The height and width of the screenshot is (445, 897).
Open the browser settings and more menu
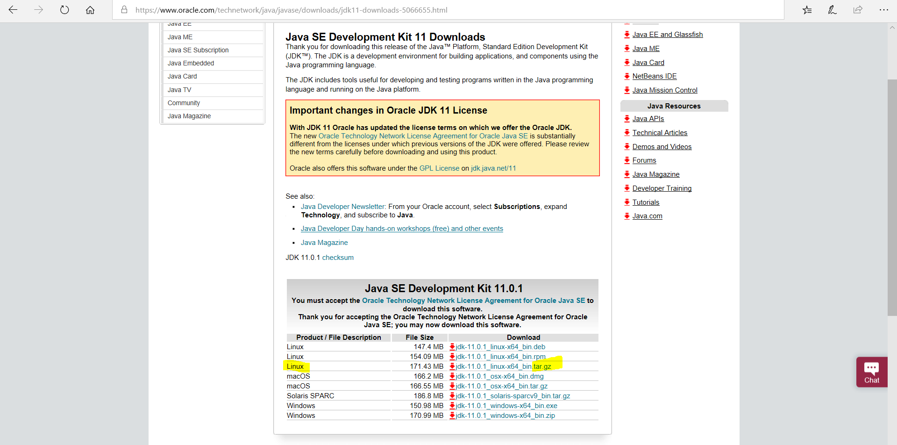(883, 10)
